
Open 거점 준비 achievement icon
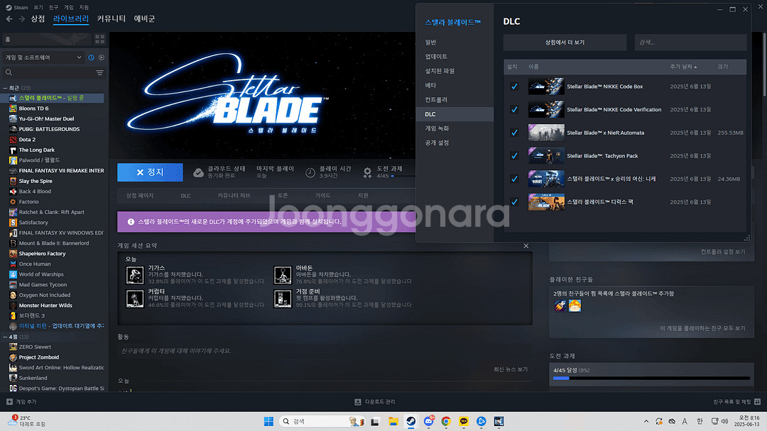(x=283, y=298)
